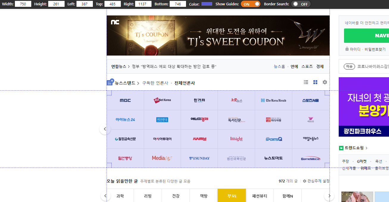Switch newsstand to list view icon
The width and height of the screenshot is (389, 202).
306,82
